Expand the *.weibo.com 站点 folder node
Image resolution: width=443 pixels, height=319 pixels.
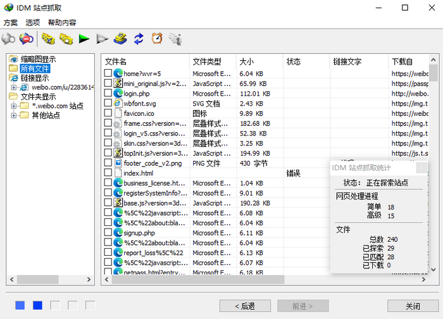point(13,106)
